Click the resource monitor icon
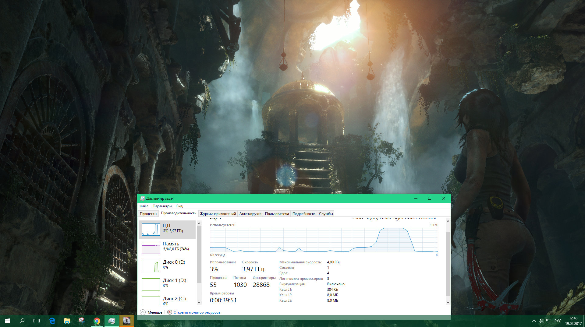Screen dimensions: 585x327 tap(170, 312)
